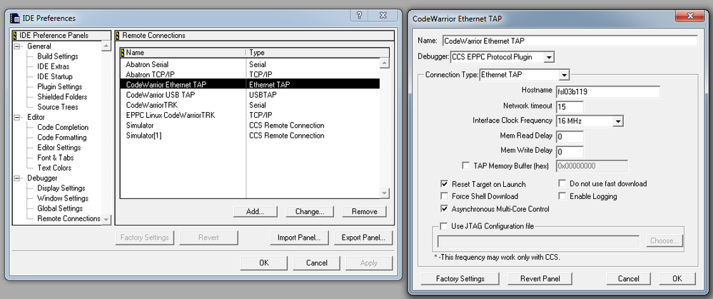Enable Use JTAG Configuration file checkbox

tap(444, 225)
